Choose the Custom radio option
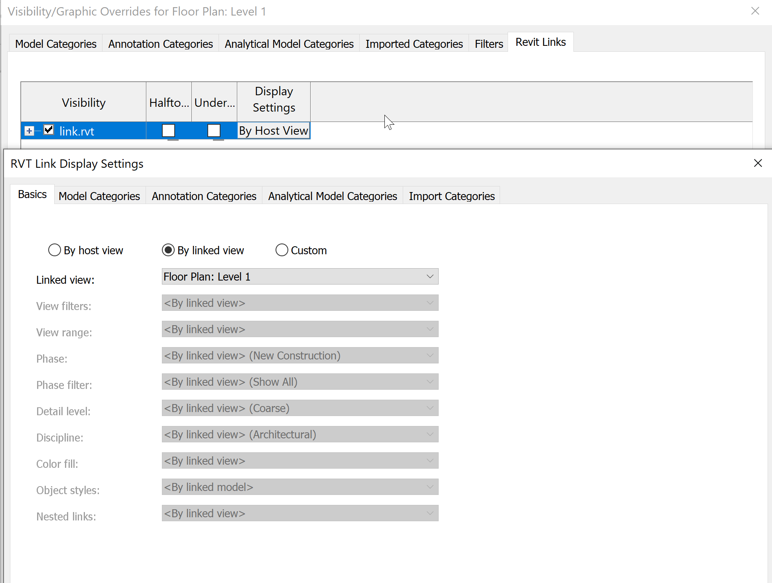 tap(282, 250)
